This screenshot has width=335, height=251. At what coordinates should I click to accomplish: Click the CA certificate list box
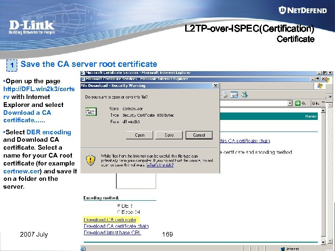pos(136,181)
